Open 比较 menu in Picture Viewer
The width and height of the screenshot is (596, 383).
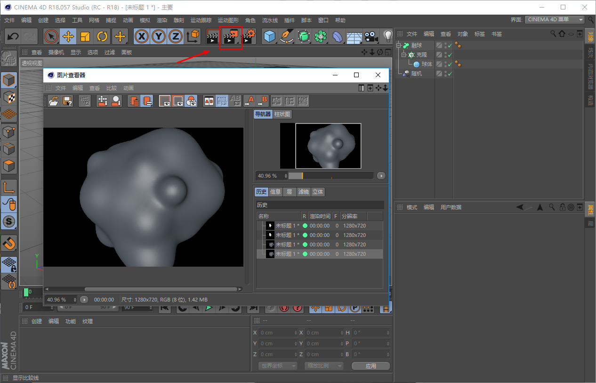112,88
